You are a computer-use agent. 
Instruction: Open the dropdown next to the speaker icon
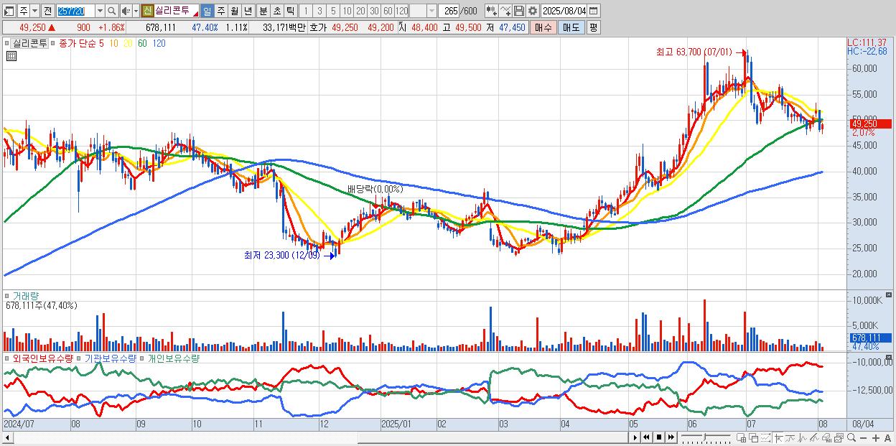136,11
